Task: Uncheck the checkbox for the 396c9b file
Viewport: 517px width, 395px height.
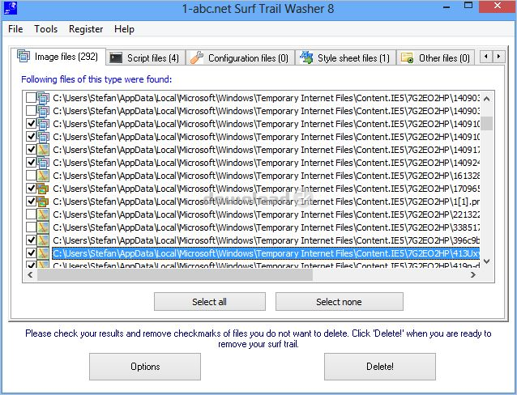Action: coord(31,240)
